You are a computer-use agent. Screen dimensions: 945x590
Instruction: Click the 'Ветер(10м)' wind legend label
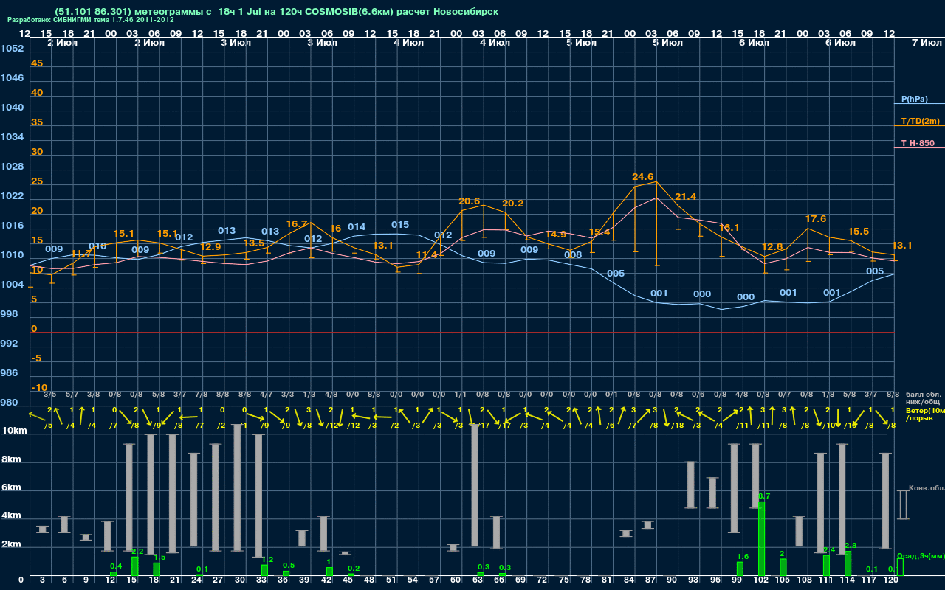(925, 410)
